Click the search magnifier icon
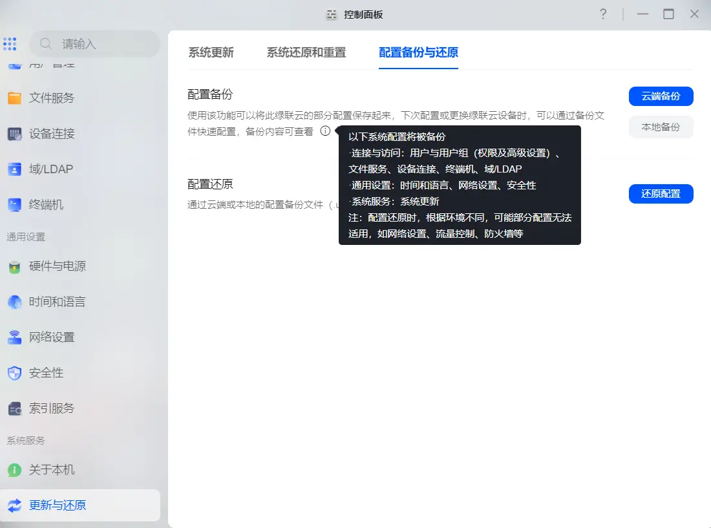 point(46,44)
